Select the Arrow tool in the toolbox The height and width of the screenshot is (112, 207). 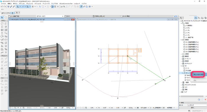pyautogui.click(x=2, y=17)
